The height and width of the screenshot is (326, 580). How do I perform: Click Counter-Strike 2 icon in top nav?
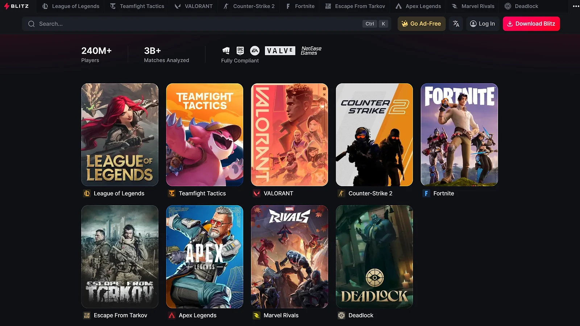click(226, 6)
